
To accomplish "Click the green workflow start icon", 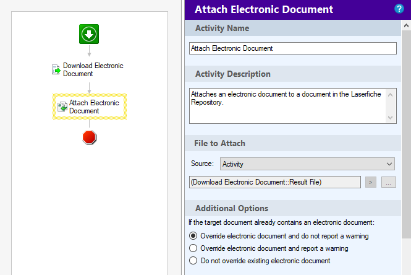I will [89, 34].
